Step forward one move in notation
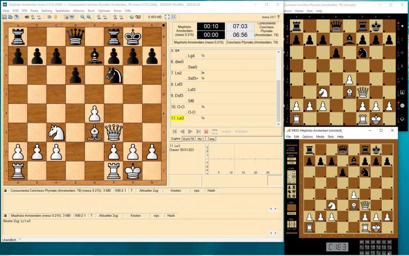The height and width of the screenshot is (256, 409). (191, 131)
